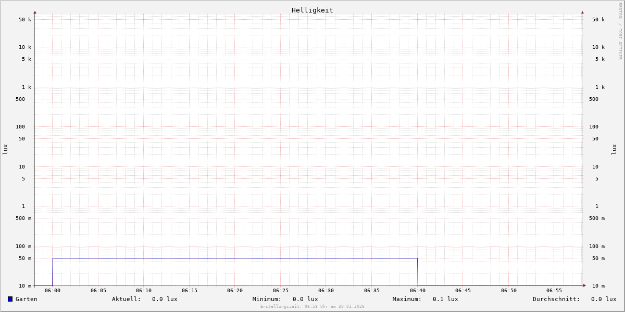The width and height of the screenshot is (625, 312).
Task: Click the left lux axis title
Action: [5, 149]
